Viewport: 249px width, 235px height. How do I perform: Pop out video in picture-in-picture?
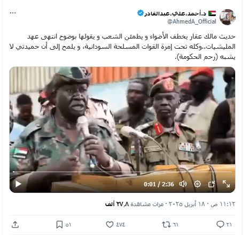212,184
